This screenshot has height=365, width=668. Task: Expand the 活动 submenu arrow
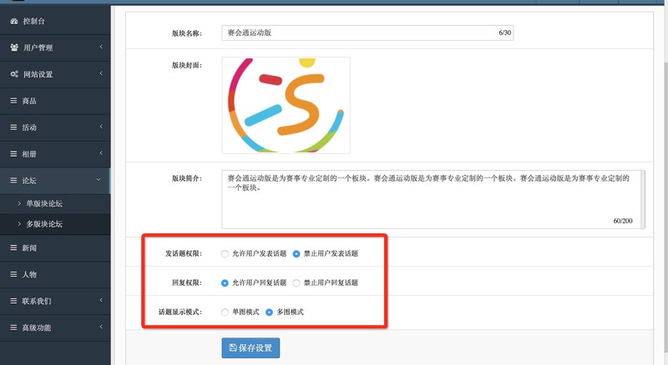coord(101,127)
